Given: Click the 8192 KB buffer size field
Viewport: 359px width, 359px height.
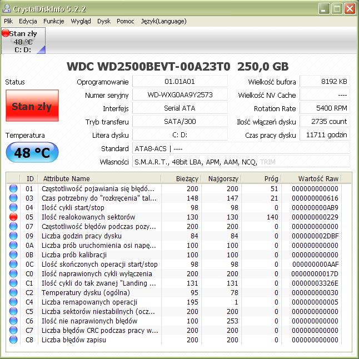Looking at the screenshot, I should [x=325, y=82].
